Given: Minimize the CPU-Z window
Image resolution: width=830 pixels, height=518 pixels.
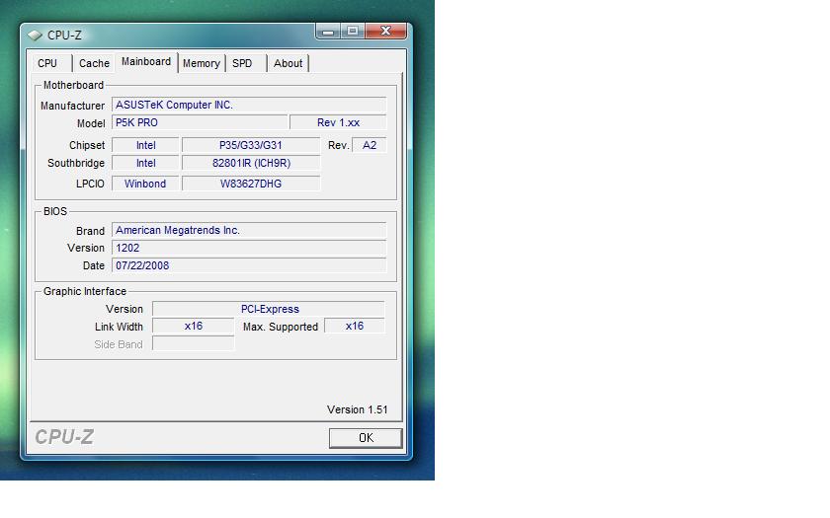Looking at the screenshot, I should pyautogui.click(x=329, y=32).
